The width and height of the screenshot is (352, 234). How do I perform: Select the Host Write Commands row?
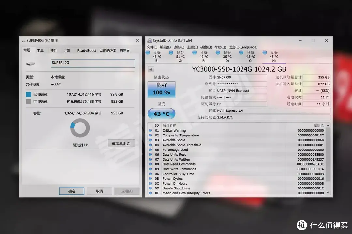pyautogui.click(x=237, y=169)
